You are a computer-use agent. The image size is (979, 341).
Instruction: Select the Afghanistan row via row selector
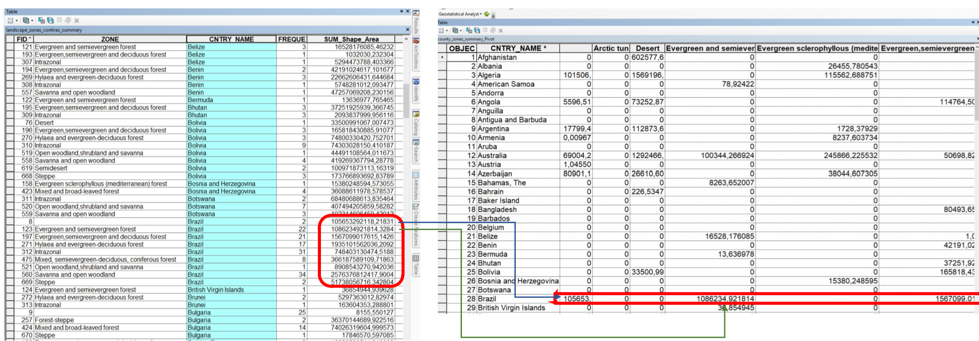pyautogui.click(x=442, y=57)
